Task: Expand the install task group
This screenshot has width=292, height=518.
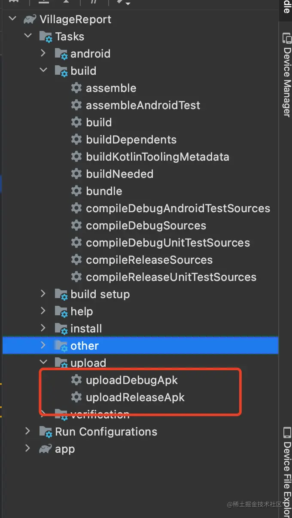Action: (x=43, y=329)
